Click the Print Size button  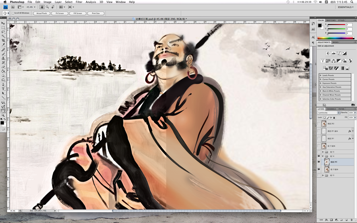[x=96, y=13]
